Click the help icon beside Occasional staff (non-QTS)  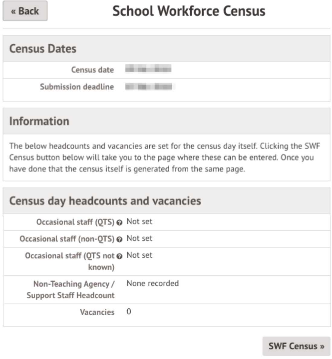click(119, 240)
